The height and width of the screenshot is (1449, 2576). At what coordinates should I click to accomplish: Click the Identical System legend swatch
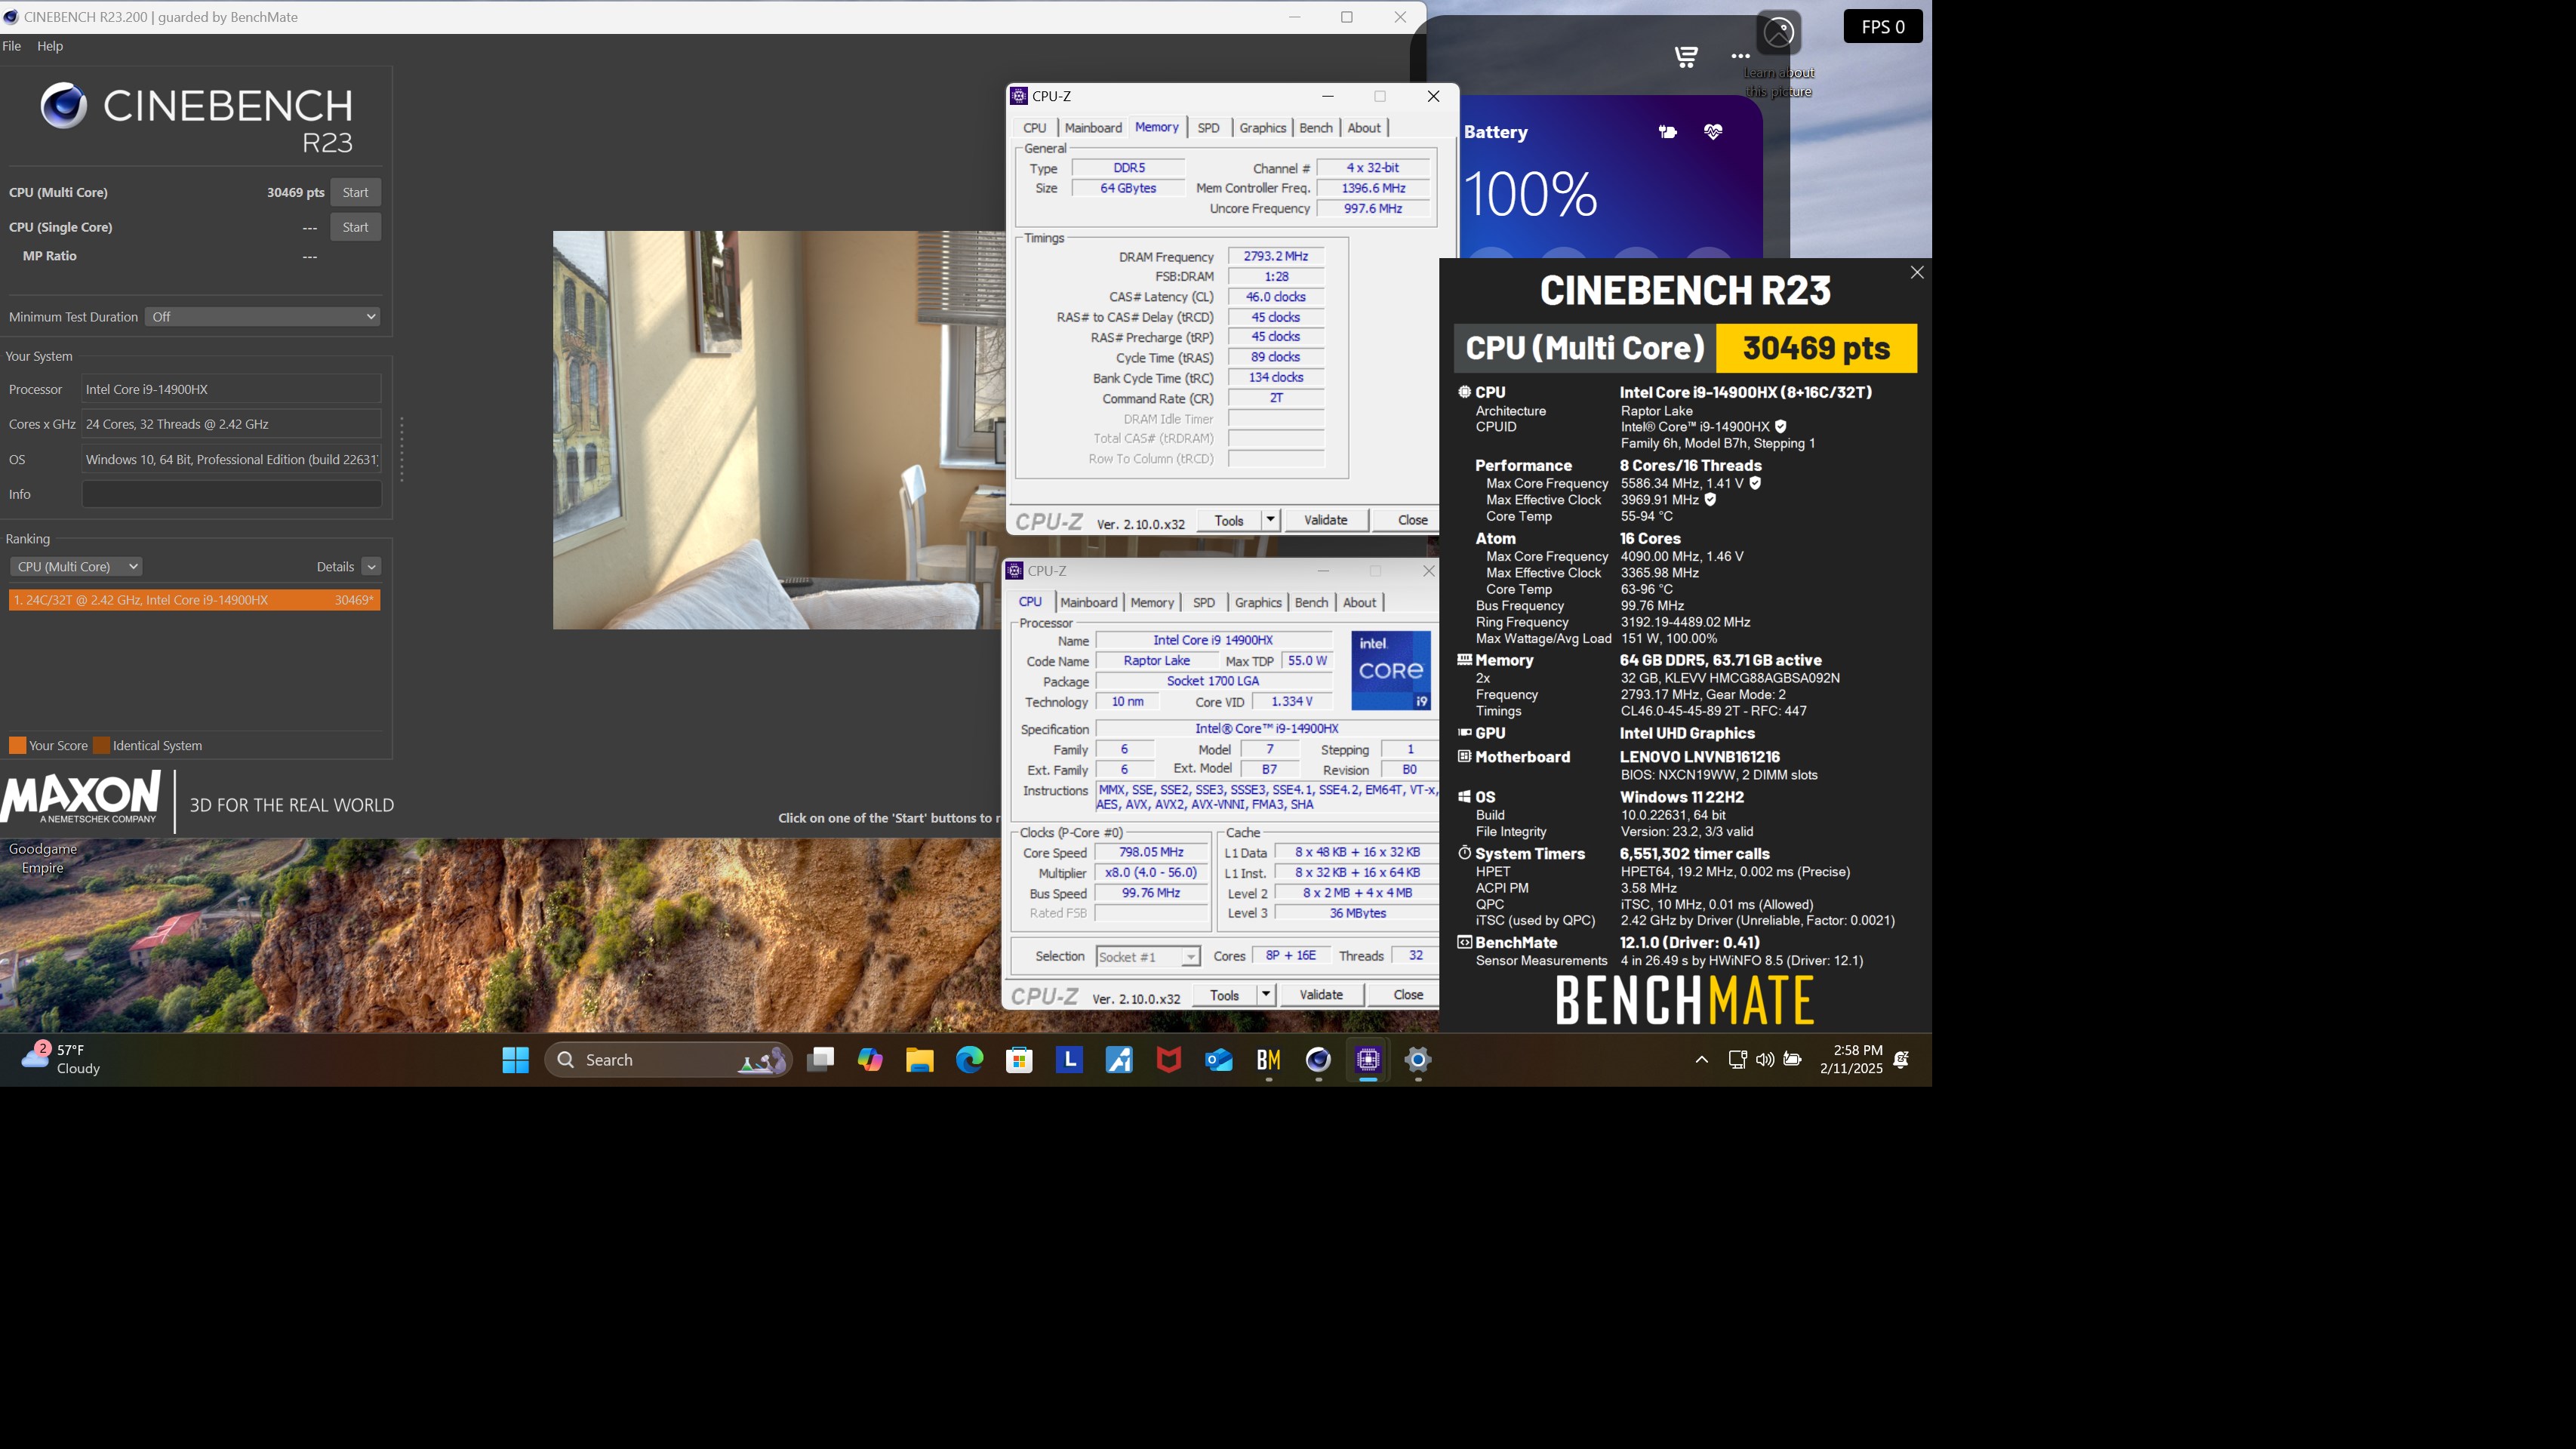click(101, 746)
